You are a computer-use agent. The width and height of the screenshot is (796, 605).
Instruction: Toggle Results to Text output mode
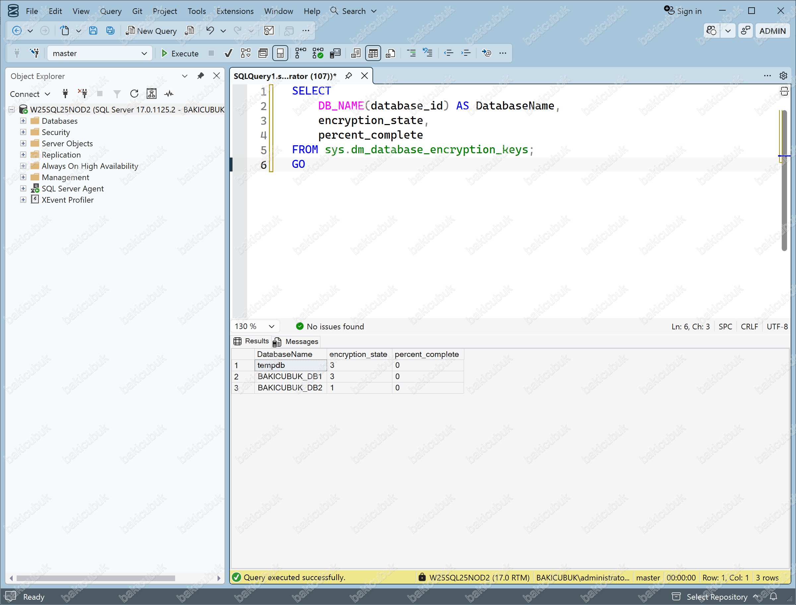point(355,53)
